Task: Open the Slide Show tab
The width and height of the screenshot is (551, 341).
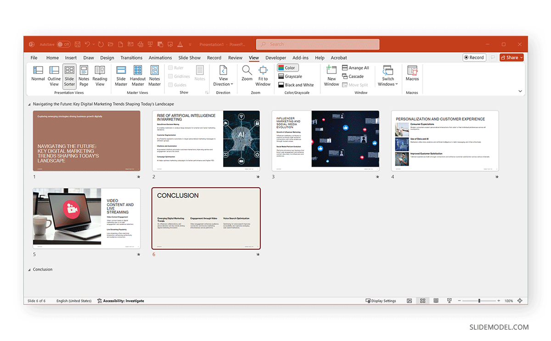Action: [189, 58]
